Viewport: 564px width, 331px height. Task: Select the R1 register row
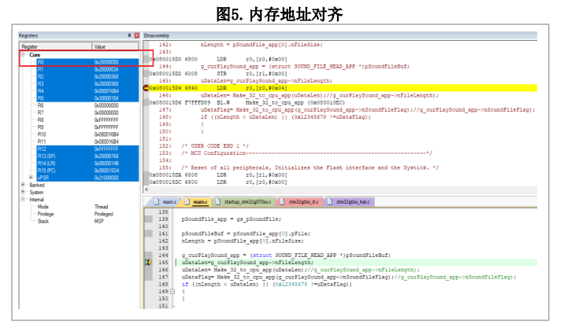pos(87,69)
